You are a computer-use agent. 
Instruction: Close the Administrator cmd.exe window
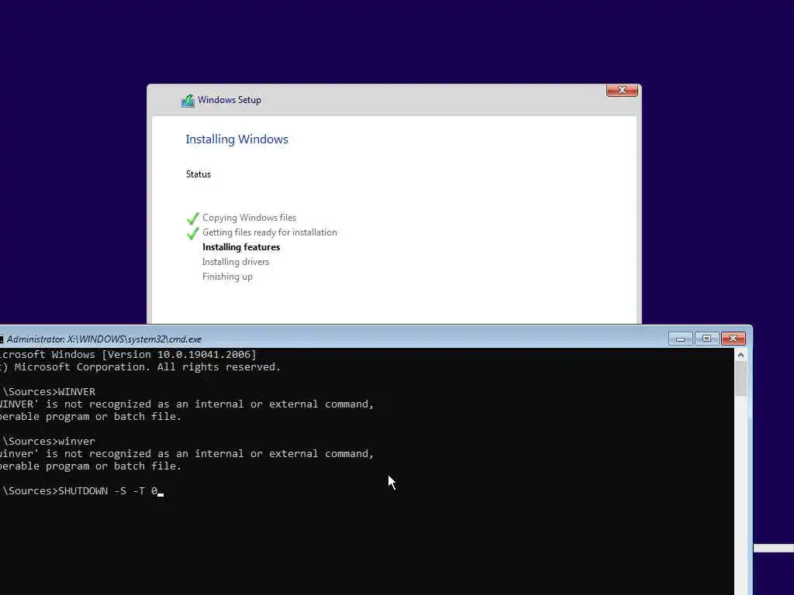pyautogui.click(x=733, y=339)
